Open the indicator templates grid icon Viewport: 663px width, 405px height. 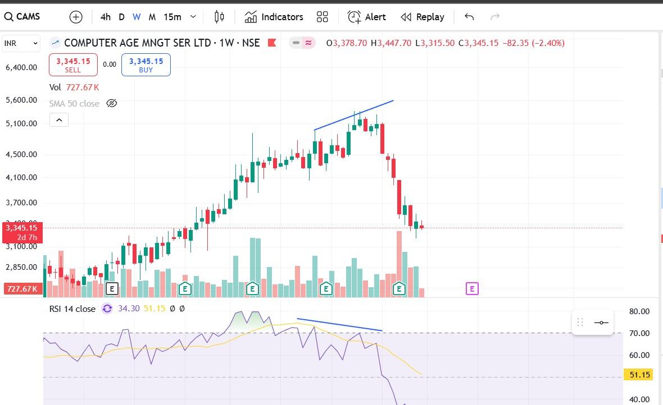(x=322, y=17)
